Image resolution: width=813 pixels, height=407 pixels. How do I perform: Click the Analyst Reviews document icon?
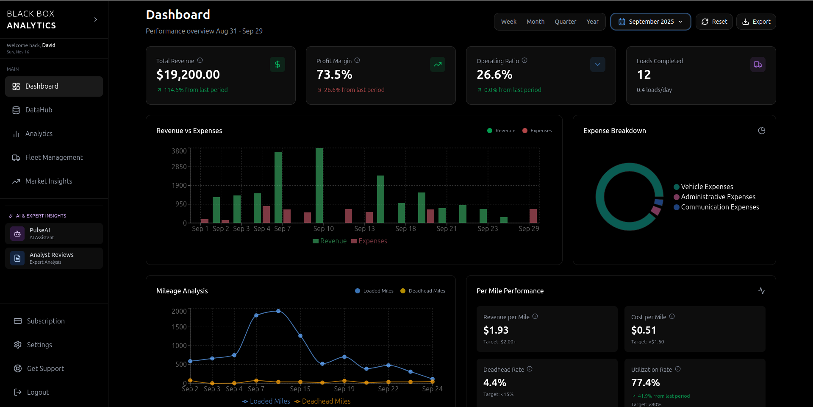[17, 258]
